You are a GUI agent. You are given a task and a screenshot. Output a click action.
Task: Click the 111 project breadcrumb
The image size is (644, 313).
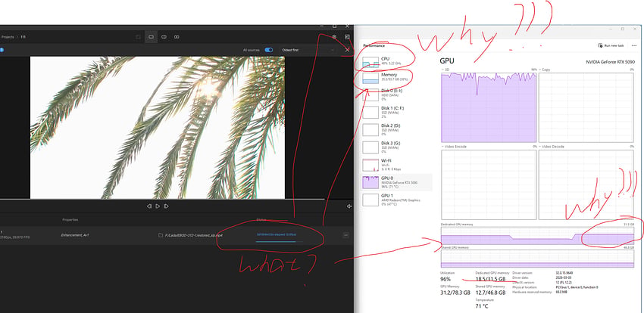coord(23,37)
